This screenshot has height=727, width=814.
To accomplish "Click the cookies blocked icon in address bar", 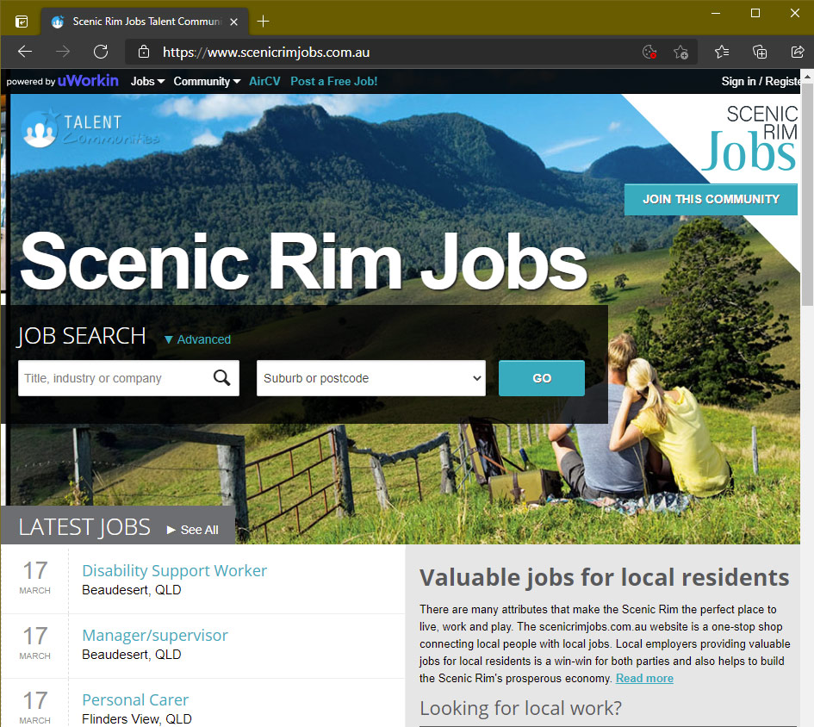I will click(649, 52).
